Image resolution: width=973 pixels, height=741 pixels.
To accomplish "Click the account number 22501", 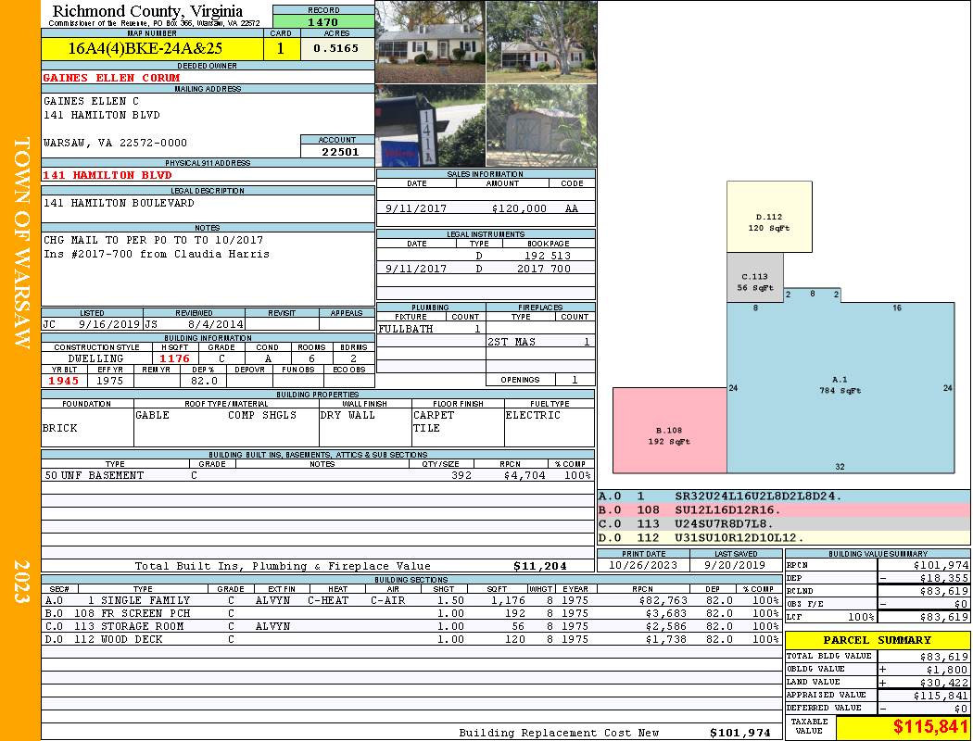I will click(x=337, y=152).
